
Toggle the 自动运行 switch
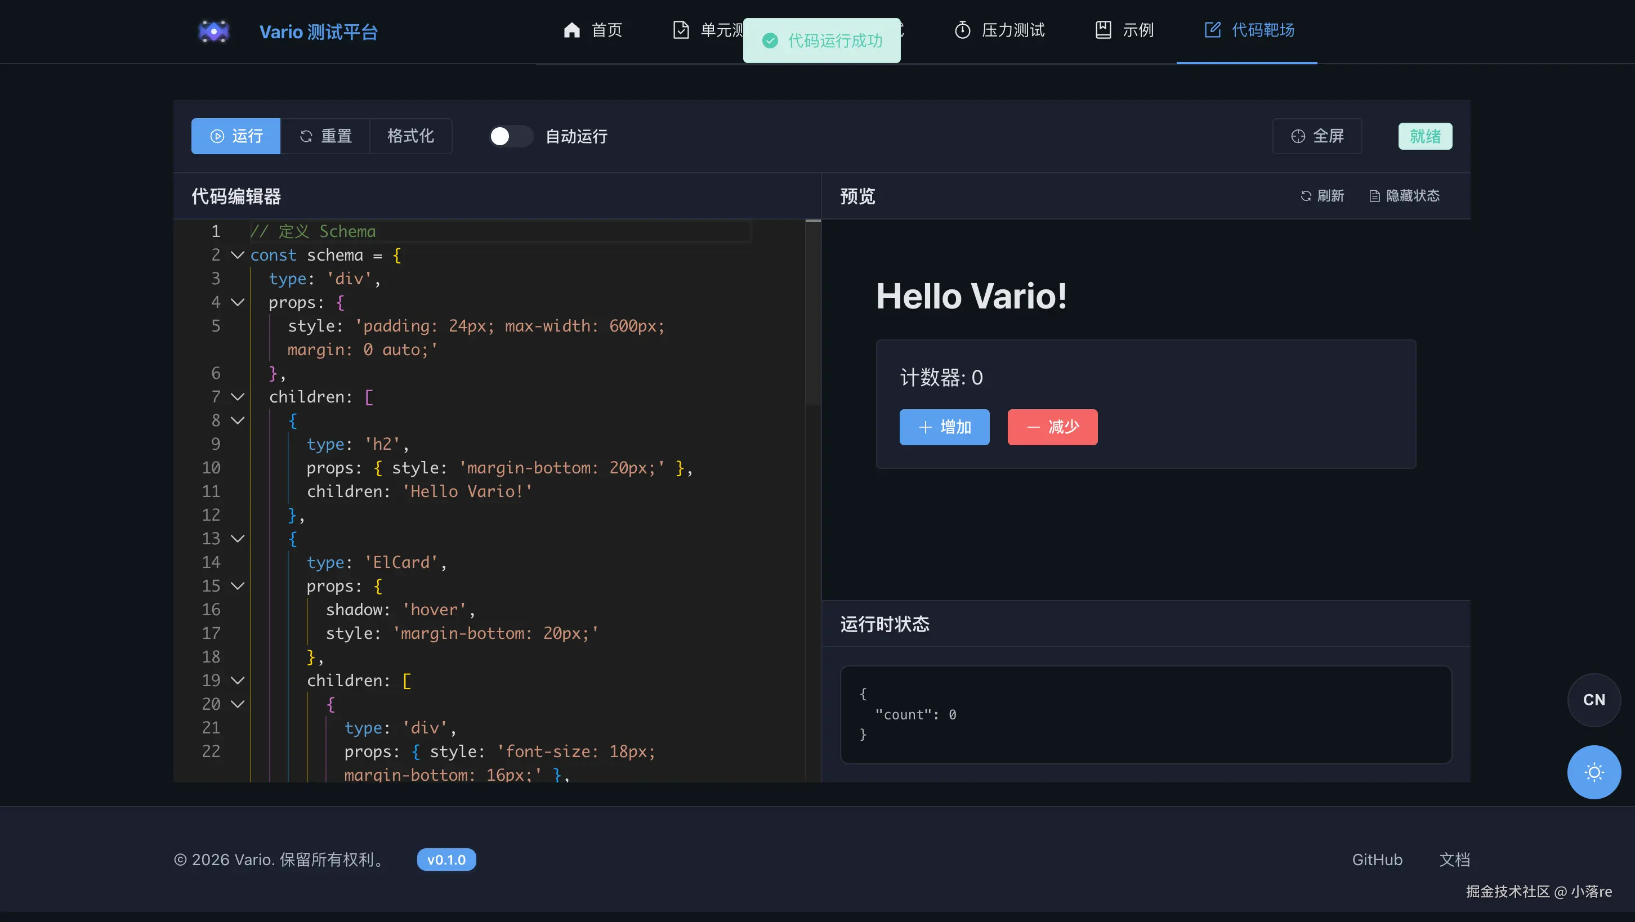[510, 136]
